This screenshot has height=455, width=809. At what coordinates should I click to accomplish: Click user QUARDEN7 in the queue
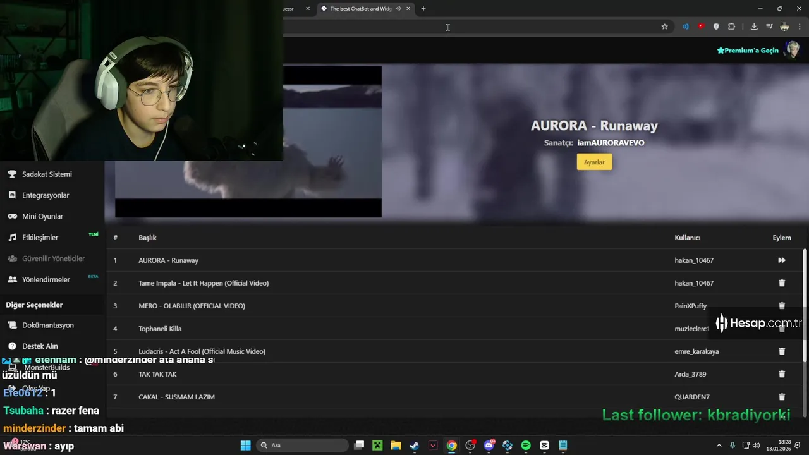pyautogui.click(x=692, y=397)
